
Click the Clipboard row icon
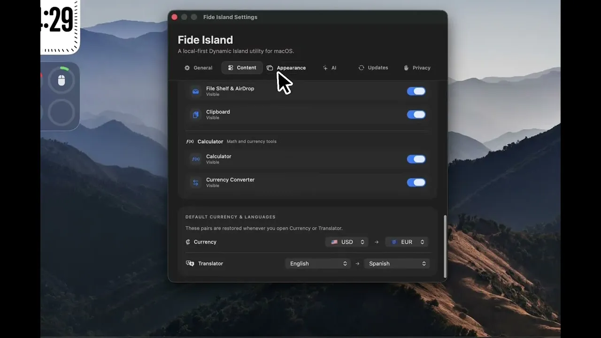click(x=196, y=115)
